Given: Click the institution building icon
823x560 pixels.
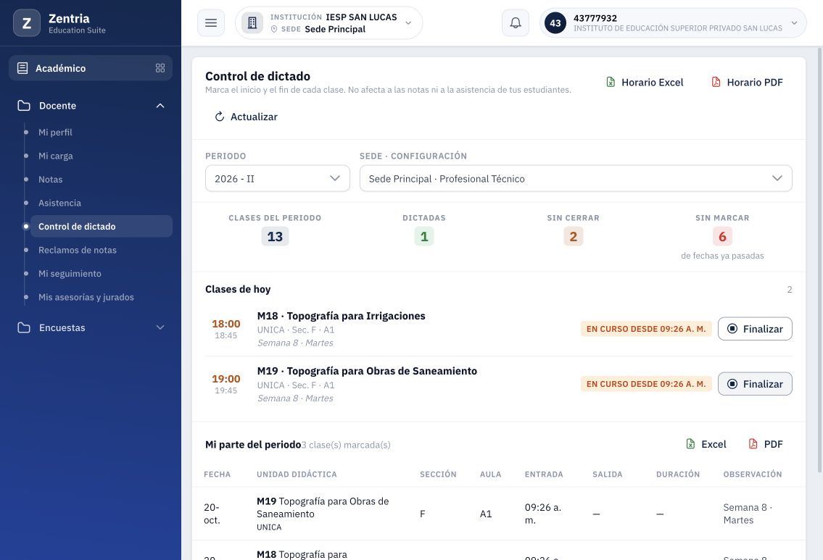Looking at the screenshot, I should pyautogui.click(x=252, y=23).
